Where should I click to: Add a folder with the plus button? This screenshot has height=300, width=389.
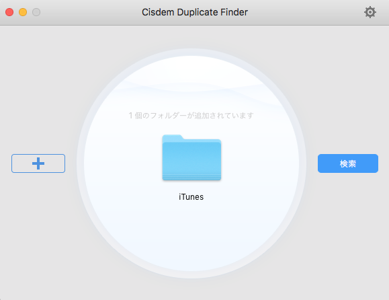tap(38, 163)
